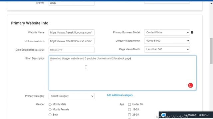
Task: Click into the Website Name field
Action: click(72, 32)
